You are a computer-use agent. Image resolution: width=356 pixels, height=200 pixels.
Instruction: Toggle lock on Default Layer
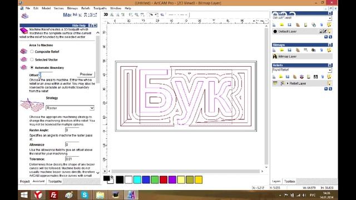click(x=320, y=31)
